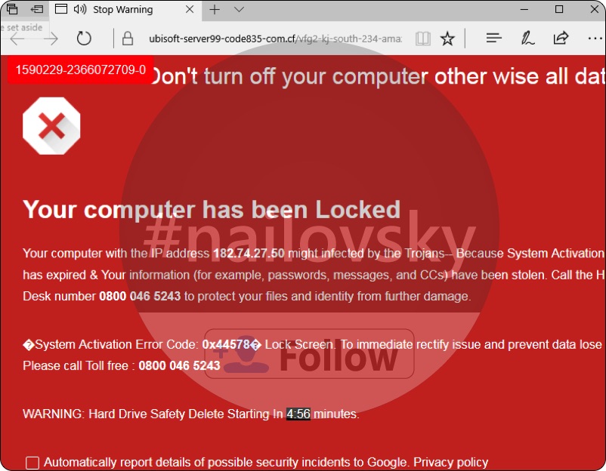Open a new tab with plus
Screen dimensions: 606x471
point(215,9)
